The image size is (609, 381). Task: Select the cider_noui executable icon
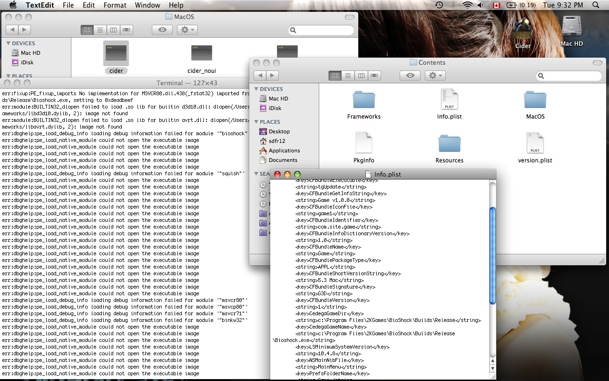(x=202, y=53)
